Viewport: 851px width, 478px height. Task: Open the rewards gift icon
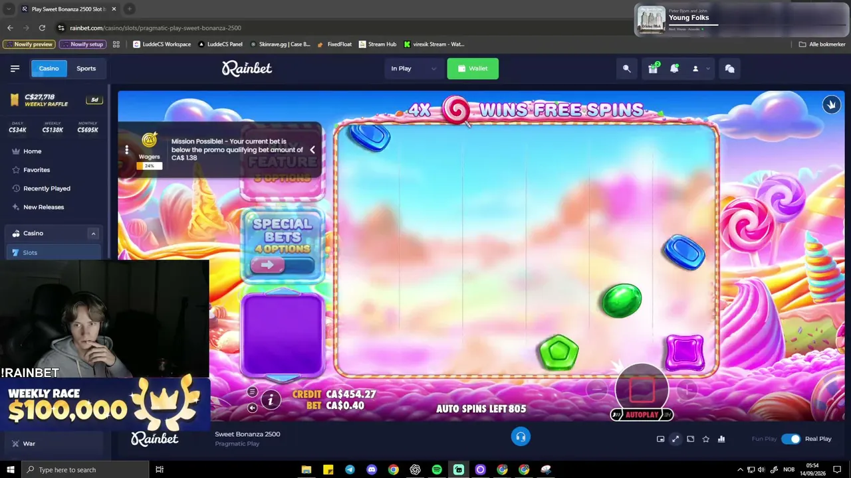click(x=653, y=68)
